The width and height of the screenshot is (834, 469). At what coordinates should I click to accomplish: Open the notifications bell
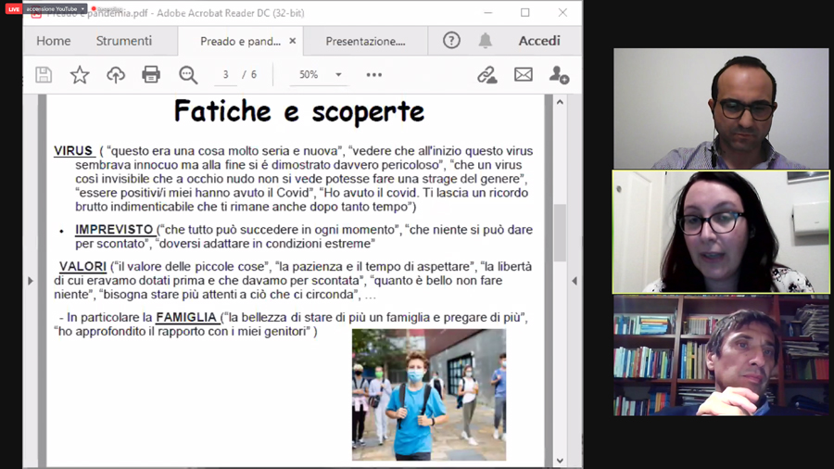pyautogui.click(x=485, y=41)
